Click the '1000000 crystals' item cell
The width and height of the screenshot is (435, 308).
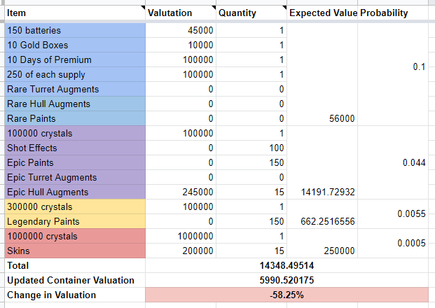point(74,237)
